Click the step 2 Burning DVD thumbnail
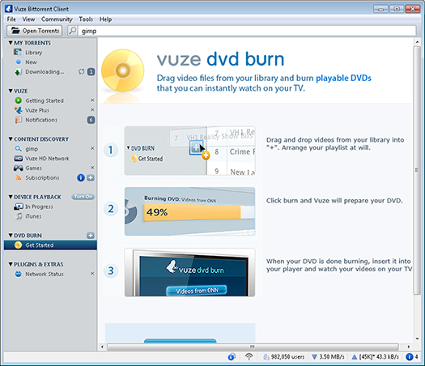Image resolution: width=425 pixels, height=366 pixels. pyautogui.click(x=189, y=211)
